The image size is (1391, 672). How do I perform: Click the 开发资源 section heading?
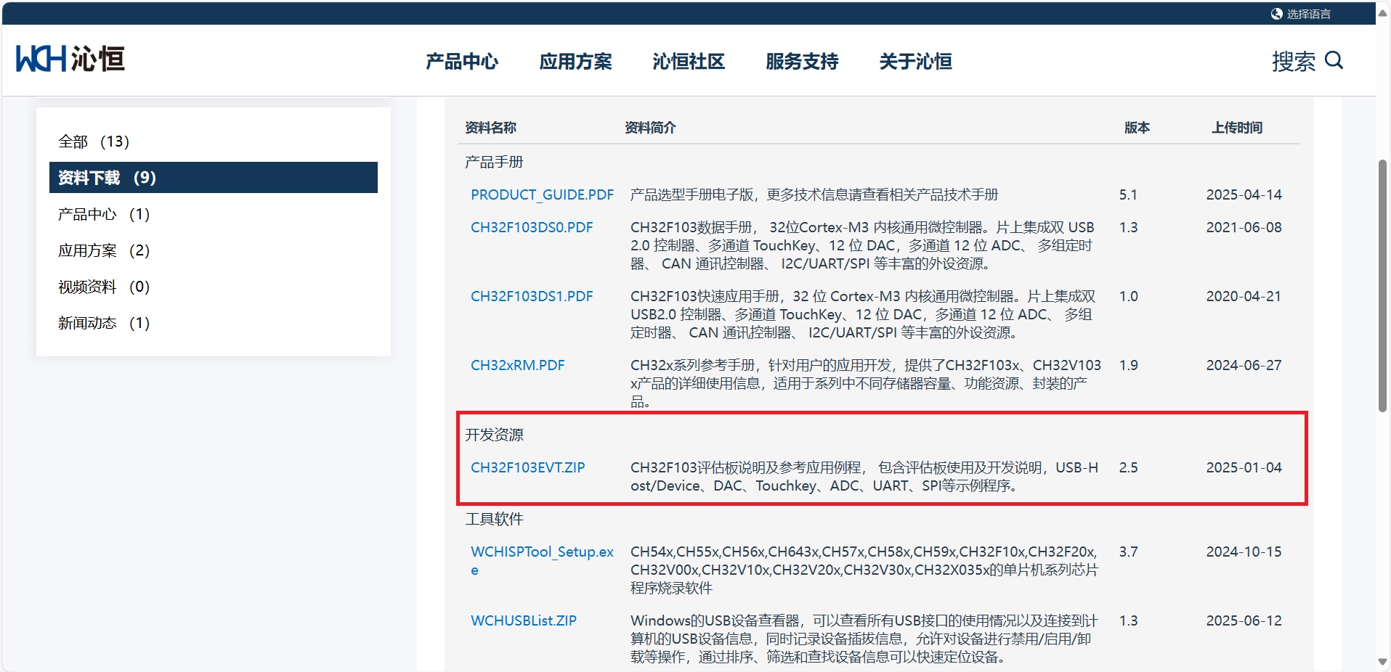click(x=494, y=435)
